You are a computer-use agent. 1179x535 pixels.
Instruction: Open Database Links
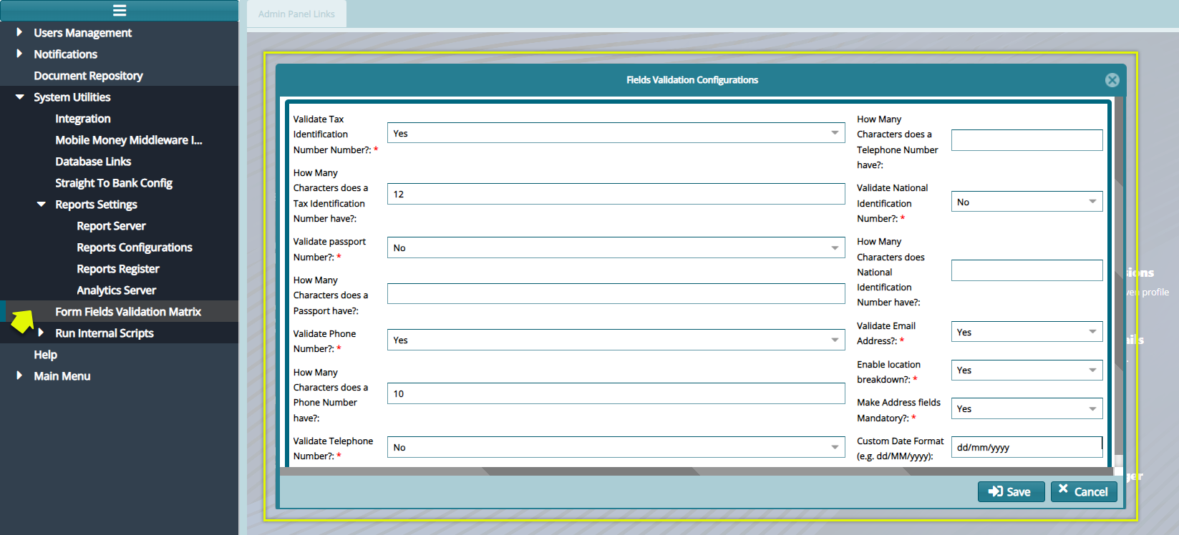pos(93,162)
